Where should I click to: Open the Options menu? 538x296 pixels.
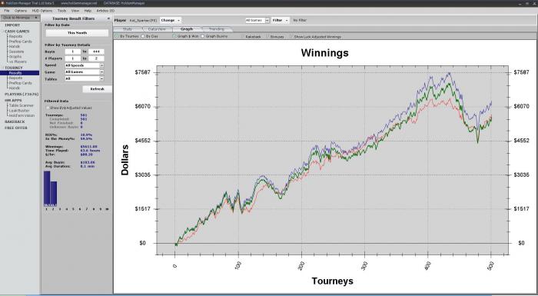[x=21, y=11]
